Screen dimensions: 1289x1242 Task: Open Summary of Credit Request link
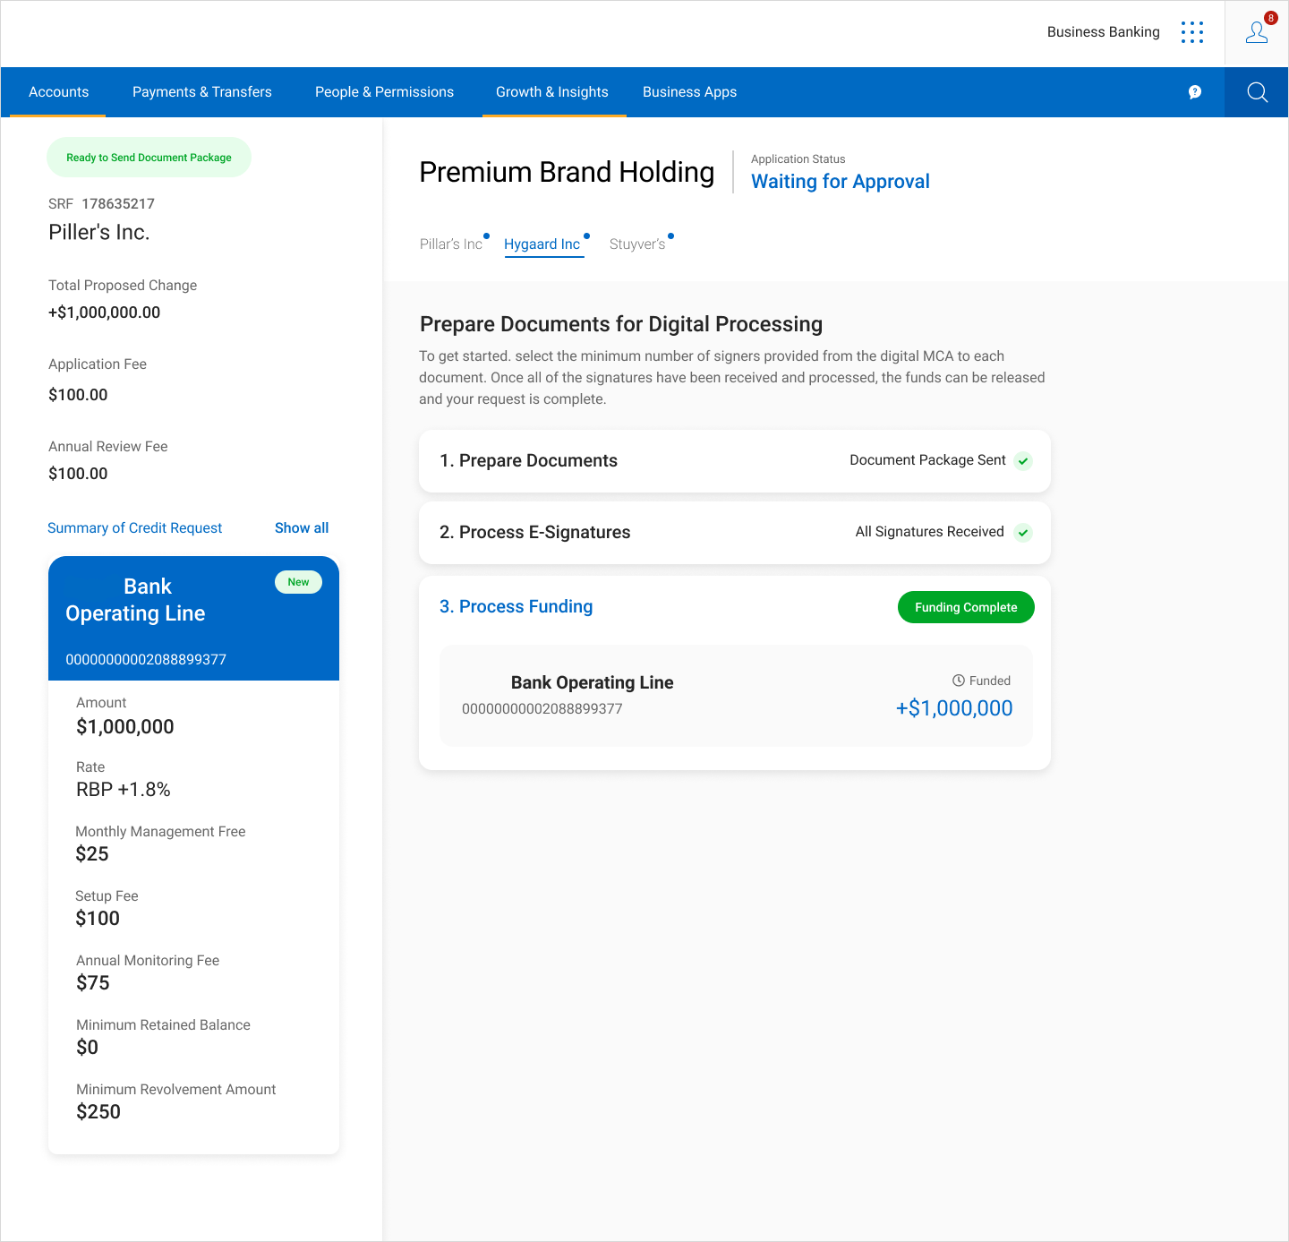pos(135,528)
